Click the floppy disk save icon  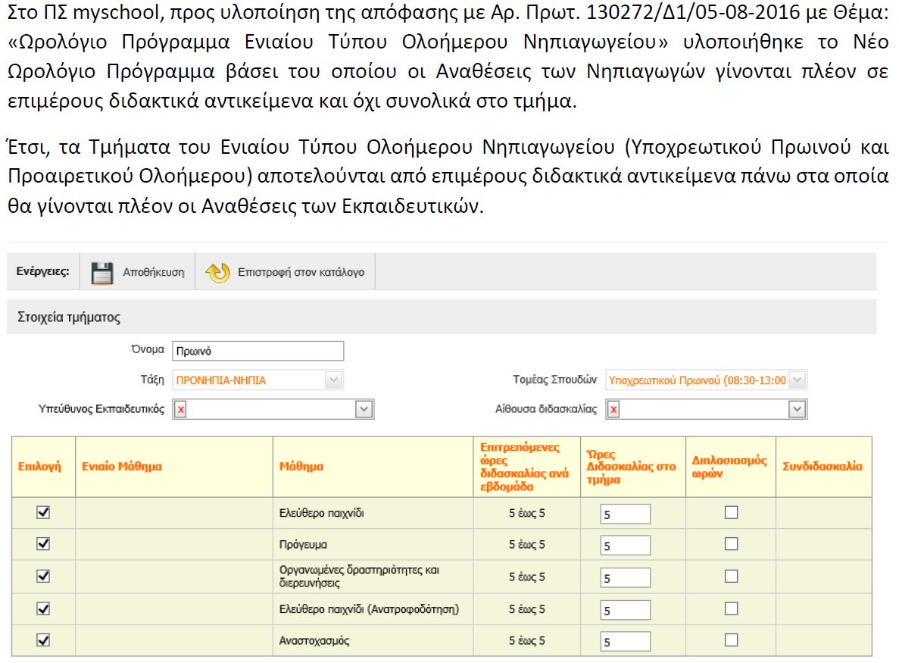click(102, 273)
